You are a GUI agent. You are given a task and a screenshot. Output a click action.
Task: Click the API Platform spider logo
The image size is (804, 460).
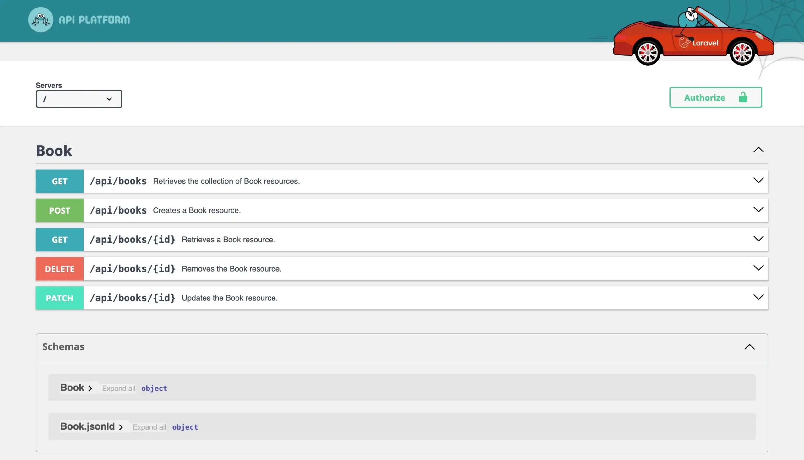tap(41, 19)
